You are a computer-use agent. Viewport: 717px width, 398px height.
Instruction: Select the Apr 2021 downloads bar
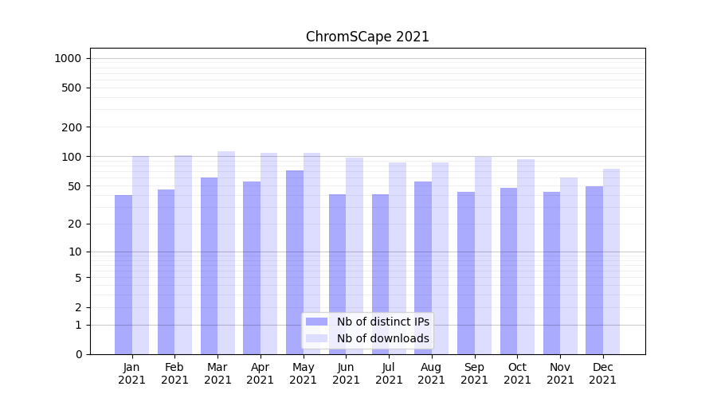click(x=269, y=253)
